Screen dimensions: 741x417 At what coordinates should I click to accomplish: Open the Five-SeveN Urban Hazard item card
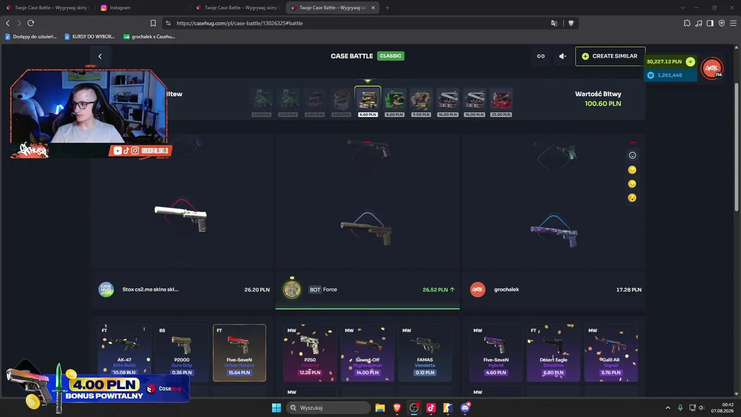[239, 353]
